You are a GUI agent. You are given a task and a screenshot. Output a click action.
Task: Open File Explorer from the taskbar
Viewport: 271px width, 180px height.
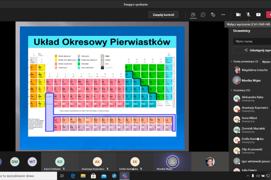83,176
